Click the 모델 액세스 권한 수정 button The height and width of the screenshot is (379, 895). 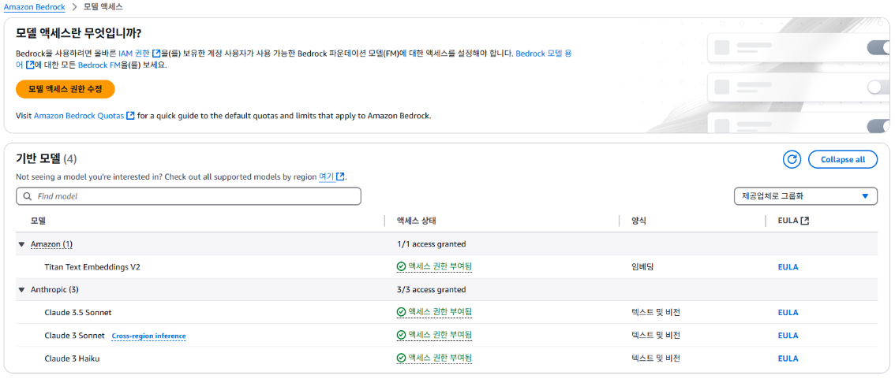(66, 89)
